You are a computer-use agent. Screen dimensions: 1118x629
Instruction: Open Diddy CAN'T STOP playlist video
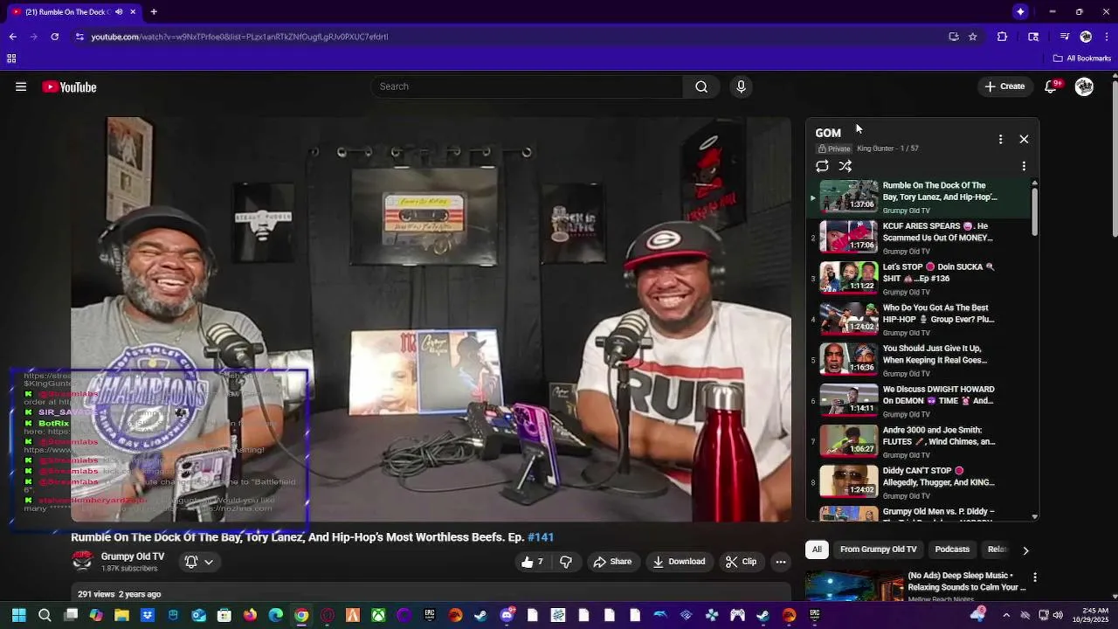(x=917, y=481)
